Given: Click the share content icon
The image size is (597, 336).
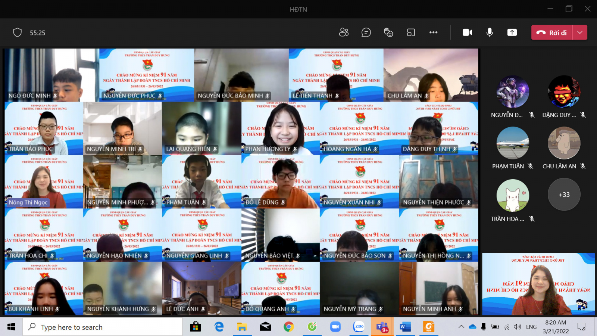Looking at the screenshot, I should point(512,32).
